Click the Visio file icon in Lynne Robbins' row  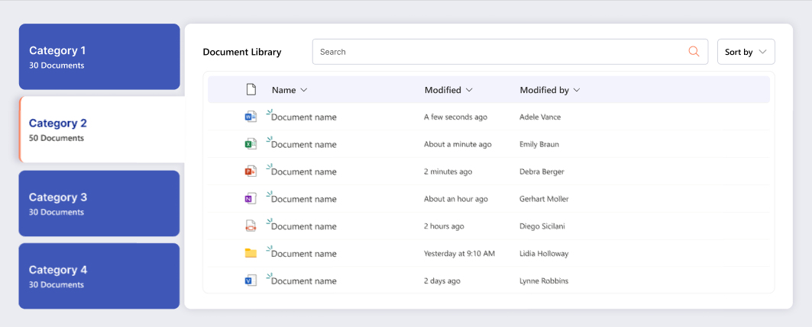coord(250,281)
